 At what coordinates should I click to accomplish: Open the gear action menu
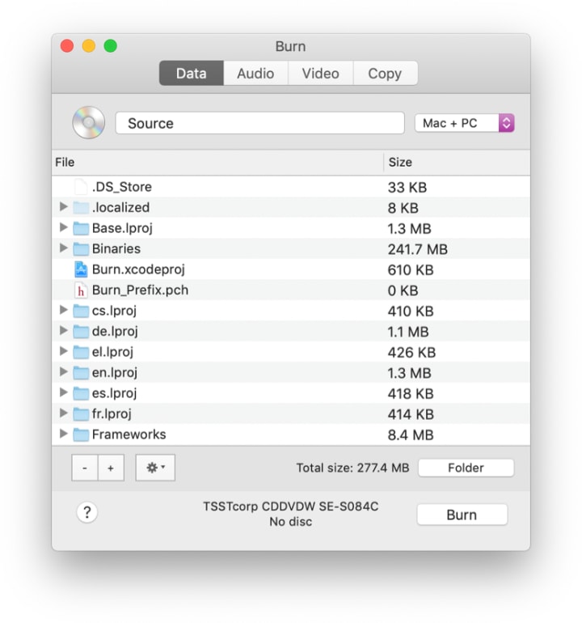click(x=155, y=468)
